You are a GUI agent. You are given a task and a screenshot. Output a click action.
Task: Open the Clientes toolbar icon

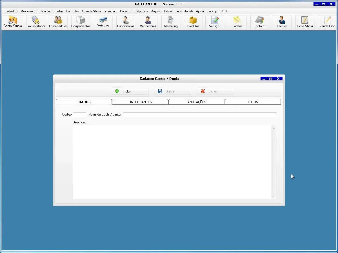282,22
